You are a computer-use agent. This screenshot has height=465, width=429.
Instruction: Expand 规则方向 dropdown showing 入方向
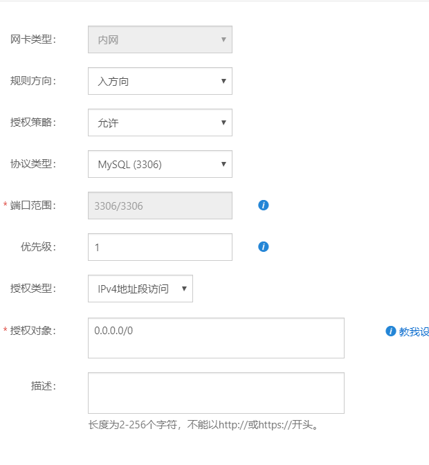coord(160,81)
